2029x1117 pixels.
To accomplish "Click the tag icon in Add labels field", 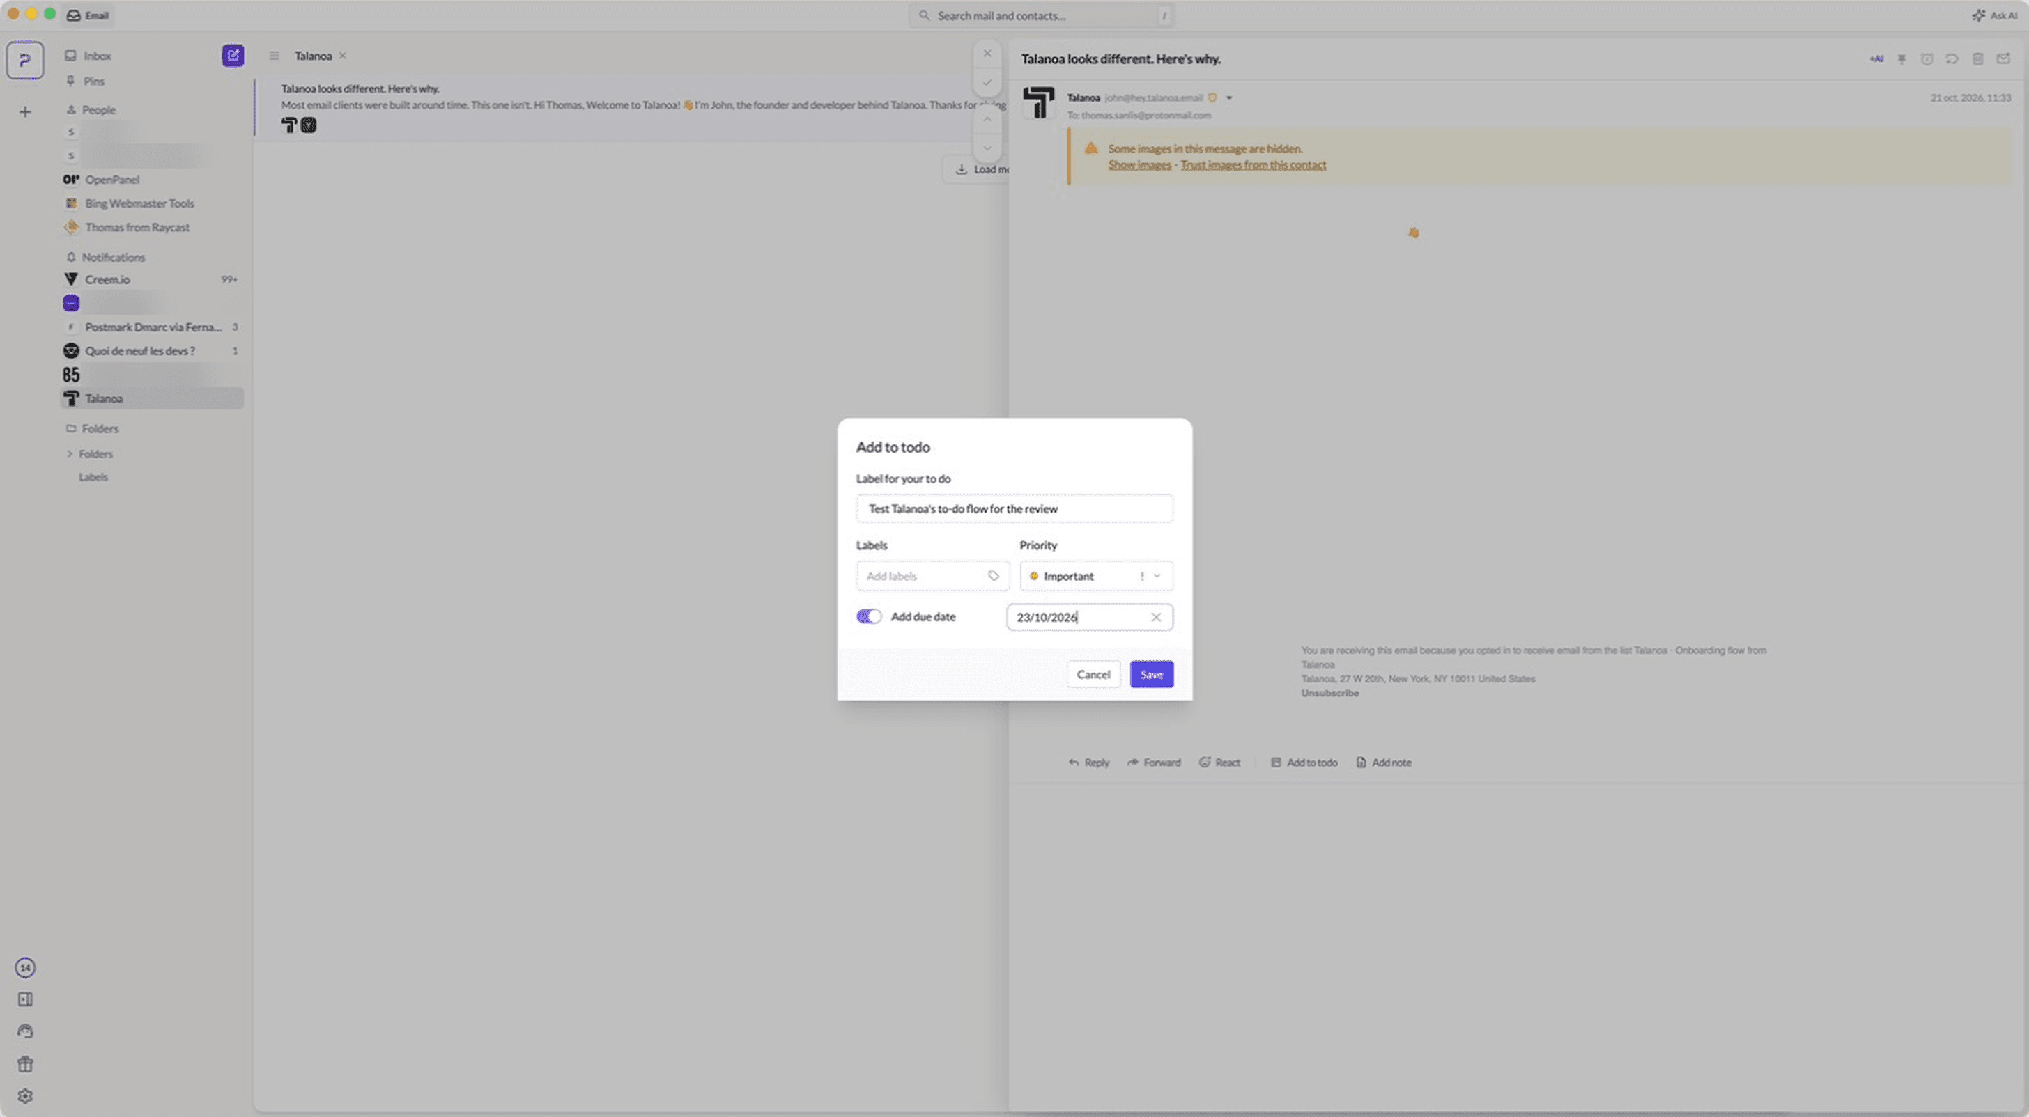I will click(x=993, y=575).
